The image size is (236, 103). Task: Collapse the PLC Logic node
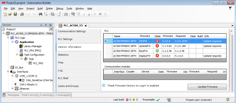tap(8, 38)
